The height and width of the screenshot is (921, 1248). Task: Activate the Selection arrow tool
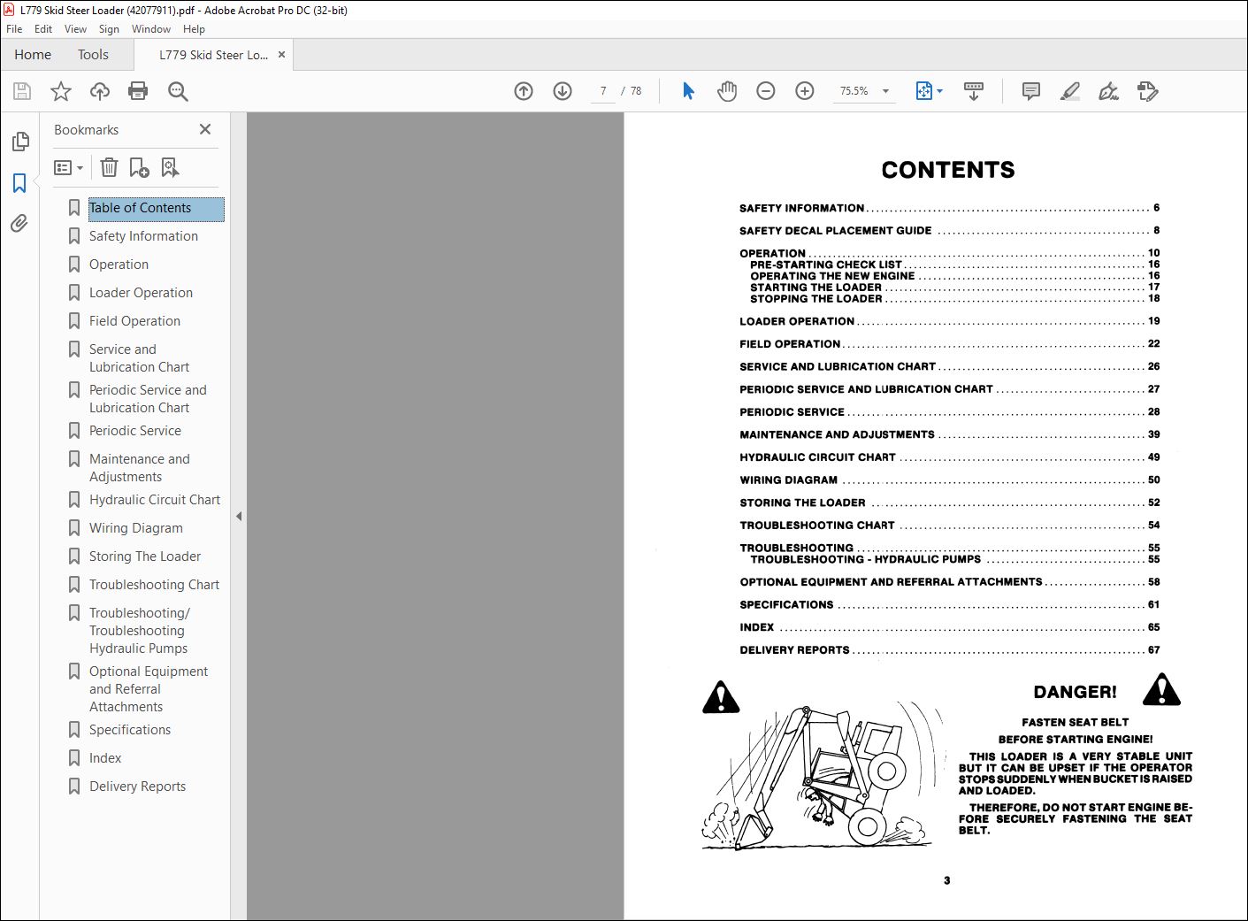688,91
